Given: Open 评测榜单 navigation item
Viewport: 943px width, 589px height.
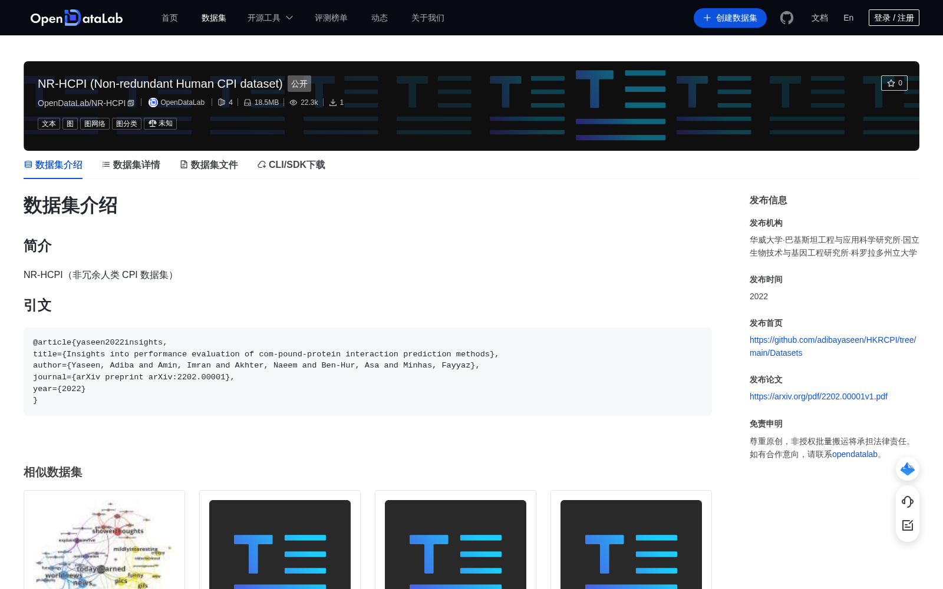Looking at the screenshot, I should point(331,18).
